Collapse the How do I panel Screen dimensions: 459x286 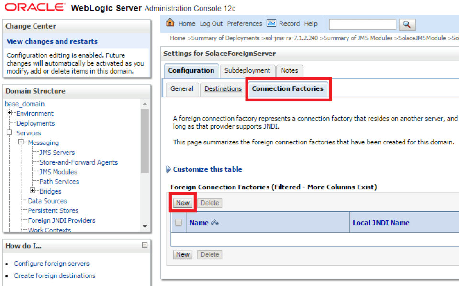pos(145,245)
